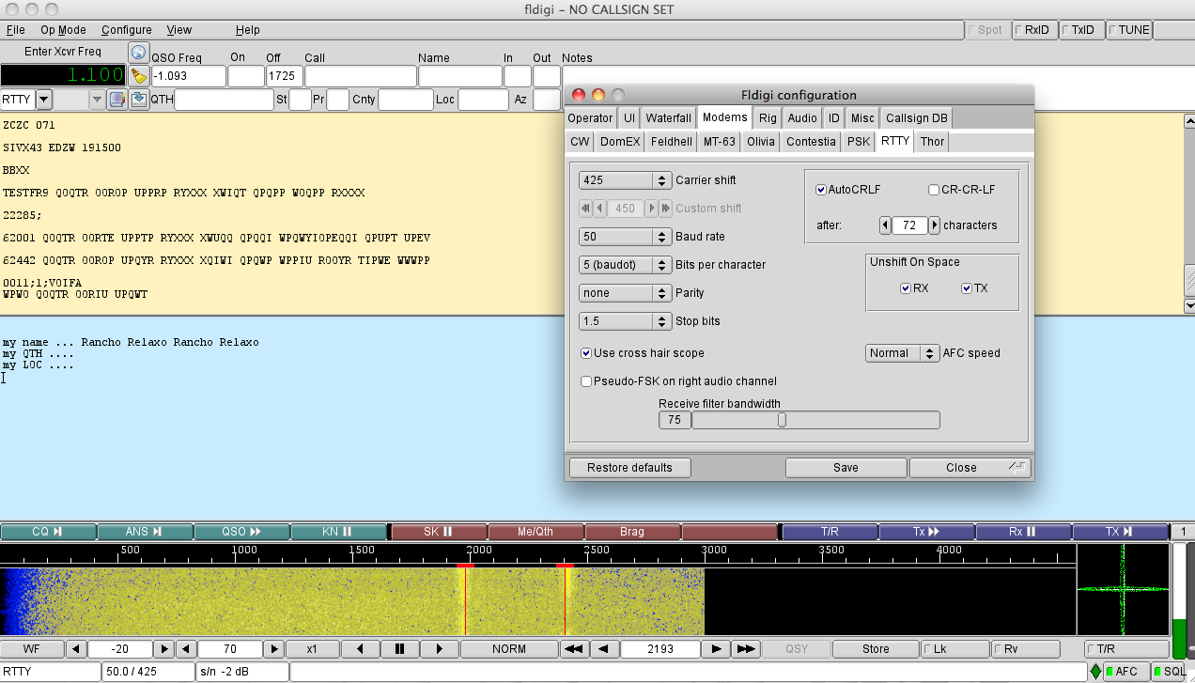
Task: Open the Carrier shift 425 dropdown
Action: pyautogui.click(x=626, y=180)
